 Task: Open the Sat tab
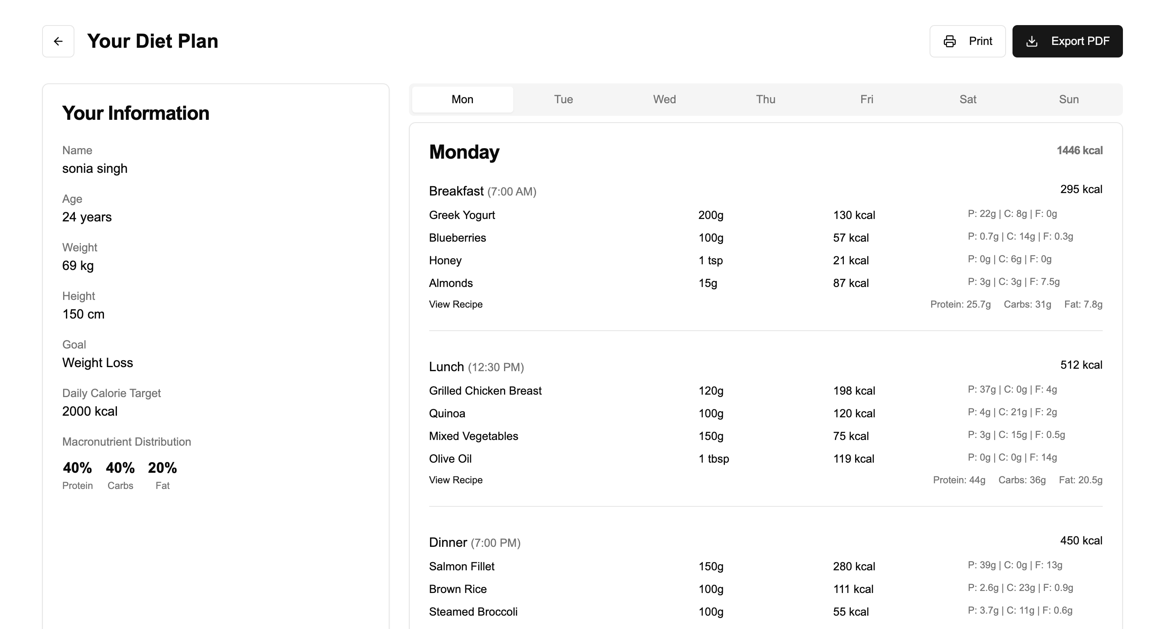tap(968, 99)
